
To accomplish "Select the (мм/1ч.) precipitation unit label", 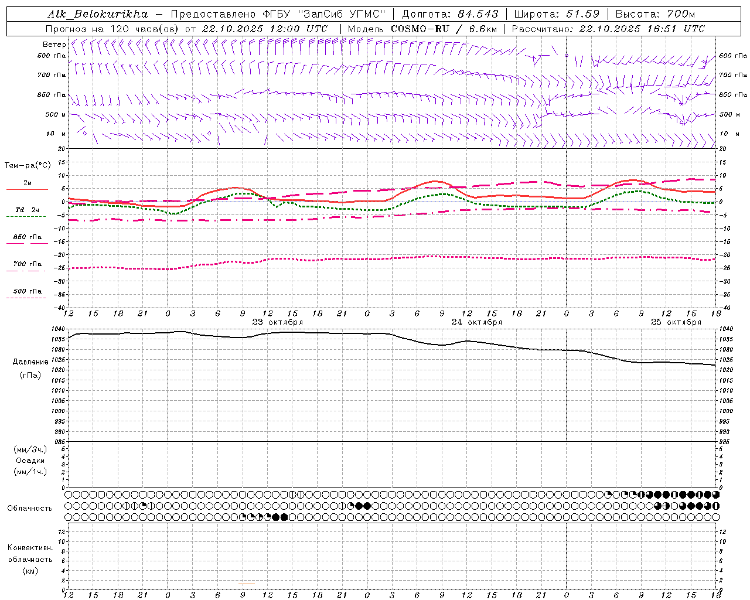I will [x=30, y=472].
